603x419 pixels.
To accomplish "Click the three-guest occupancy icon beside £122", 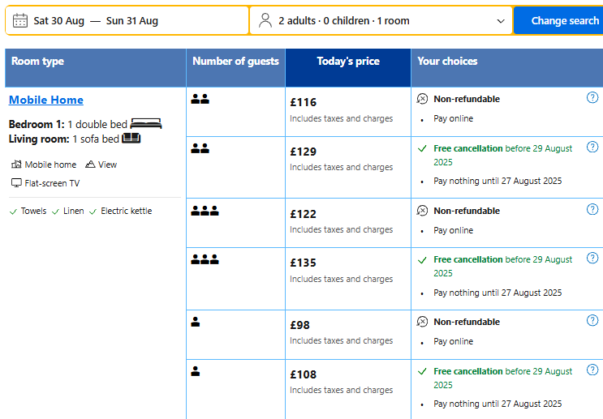I will point(205,211).
